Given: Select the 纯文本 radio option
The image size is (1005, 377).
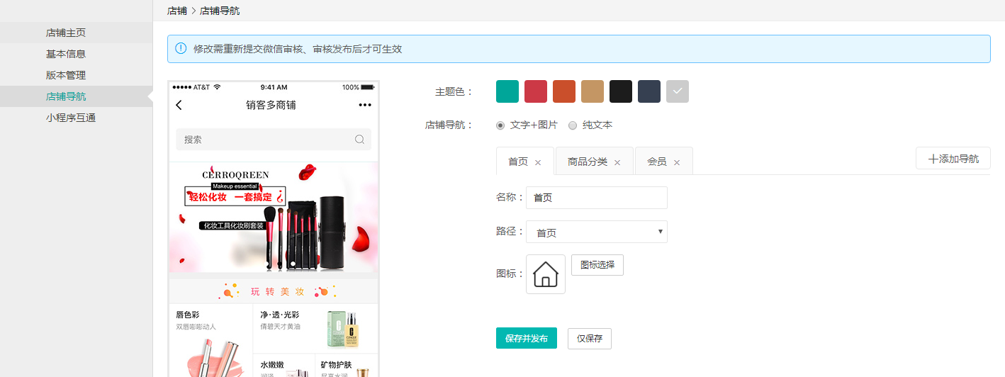Looking at the screenshot, I should point(573,125).
